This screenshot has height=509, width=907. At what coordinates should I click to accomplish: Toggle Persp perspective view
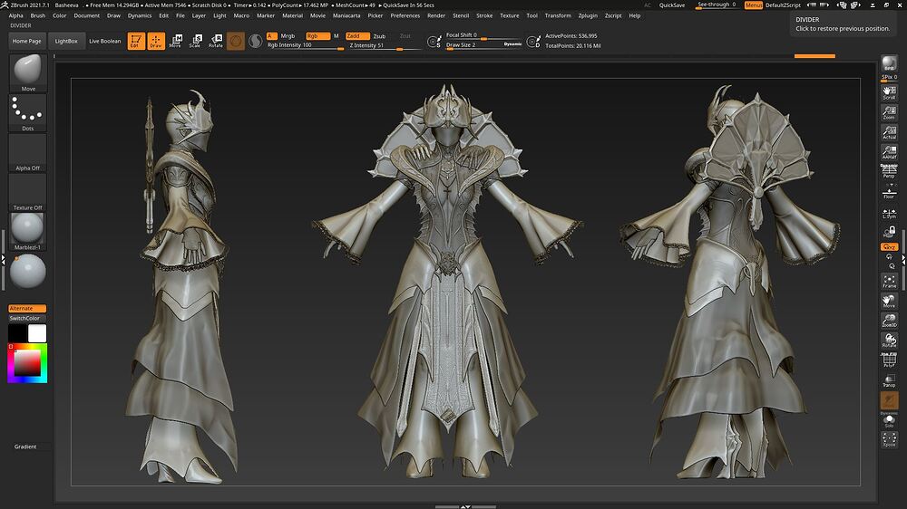pos(889,171)
